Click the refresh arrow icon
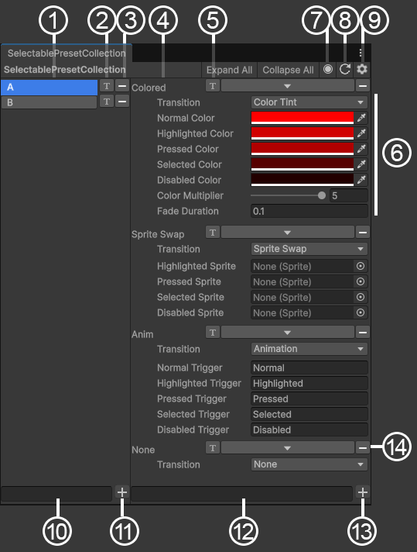The height and width of the screenshot is (552, 417). click(x=344, y=69)
